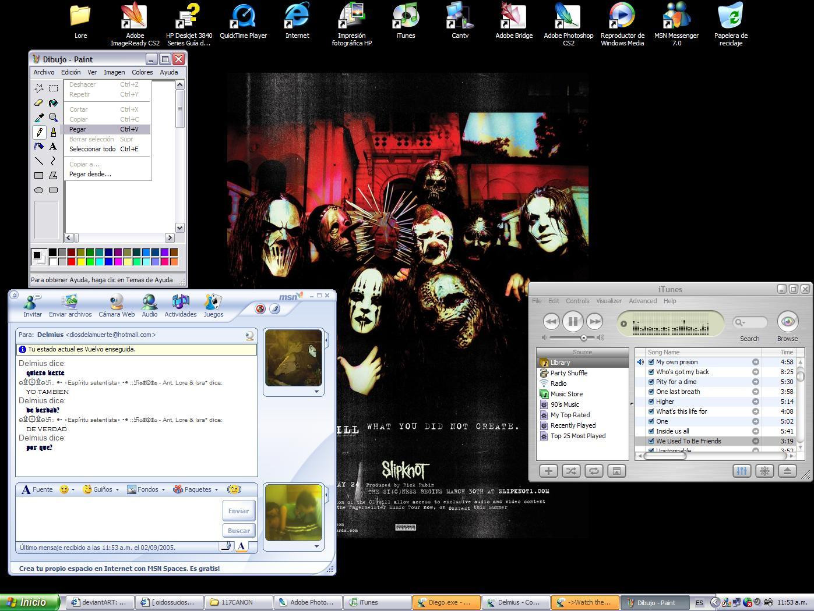
Task: Choose Pegar desde... menu entry
Action: pos(107,174)
